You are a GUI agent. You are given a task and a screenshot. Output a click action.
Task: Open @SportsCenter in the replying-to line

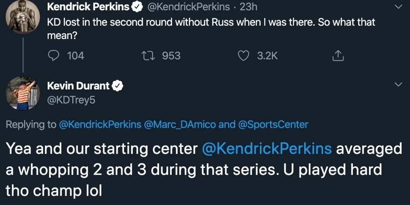273,124
